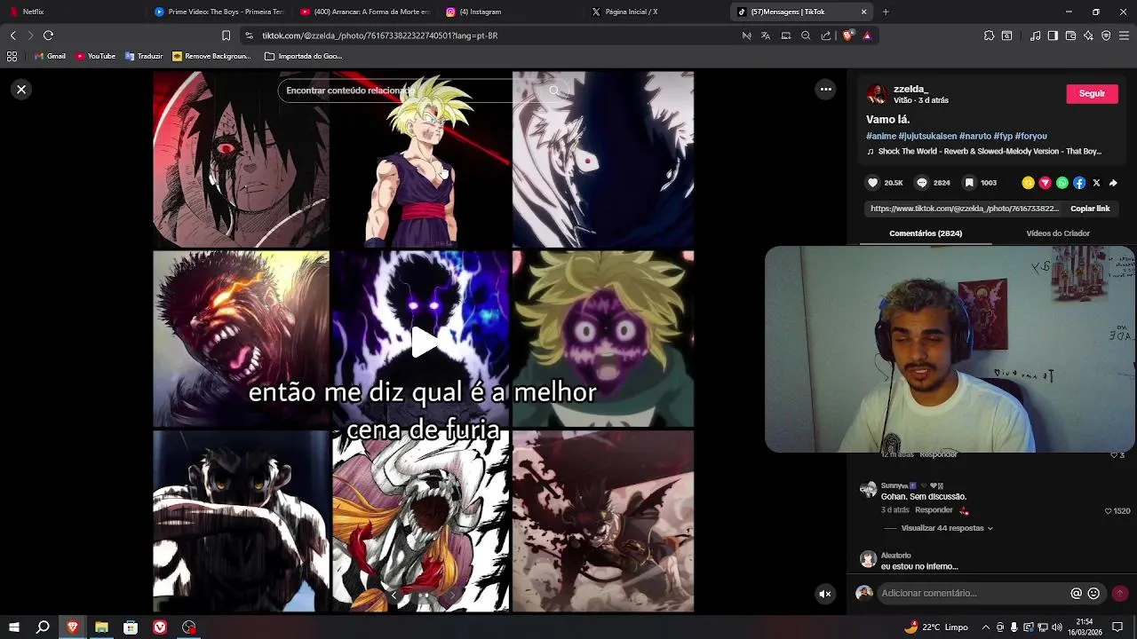Open the #fyp hashtag
The height and width of the screenshot is (639, 1137).
[1003, 137]
